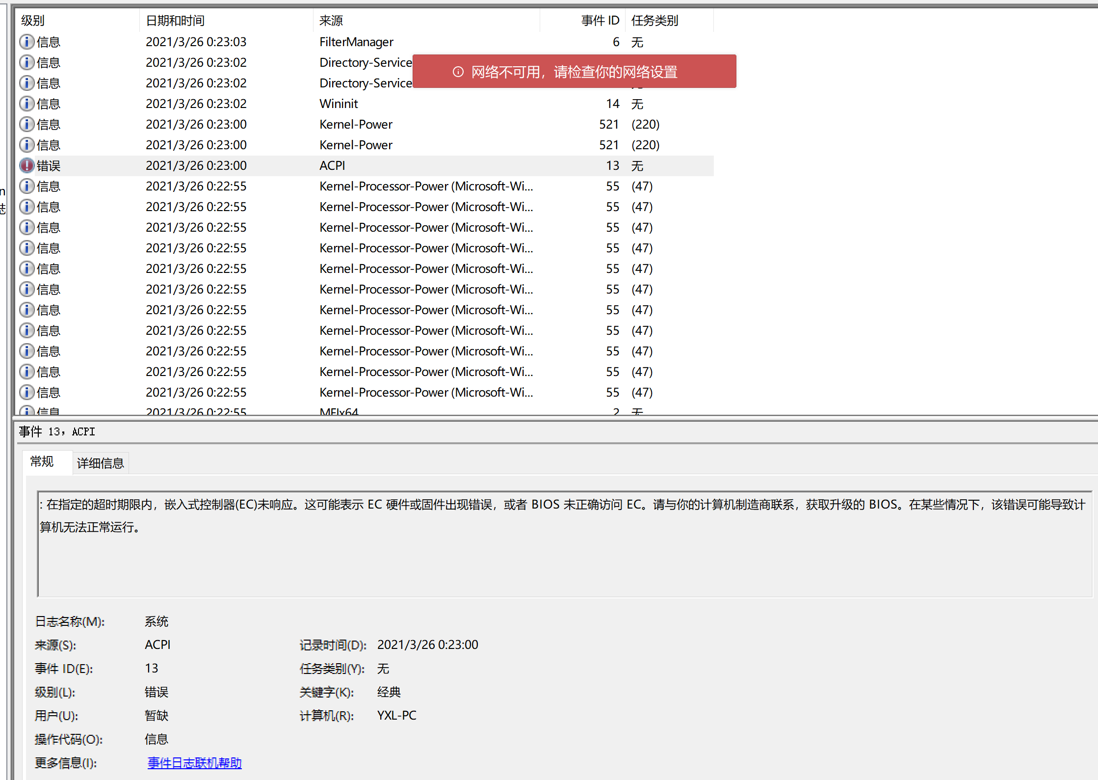Image resolution: width=1098 pixels, height=780 pixels.
Task: Click info icon on FilterManager event row
Action: coord(26,42)
